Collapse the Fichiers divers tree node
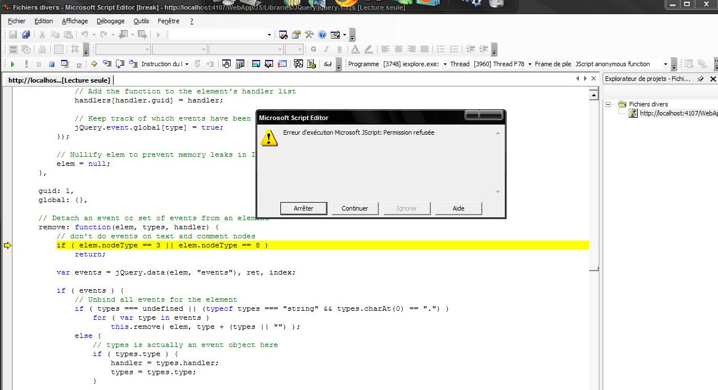 pos(609,104)
